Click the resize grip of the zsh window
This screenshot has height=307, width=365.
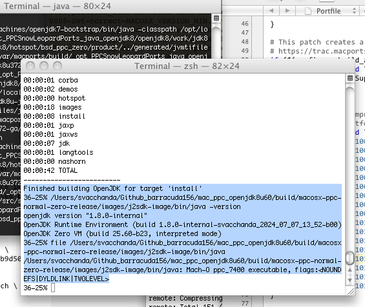[351, 292]
